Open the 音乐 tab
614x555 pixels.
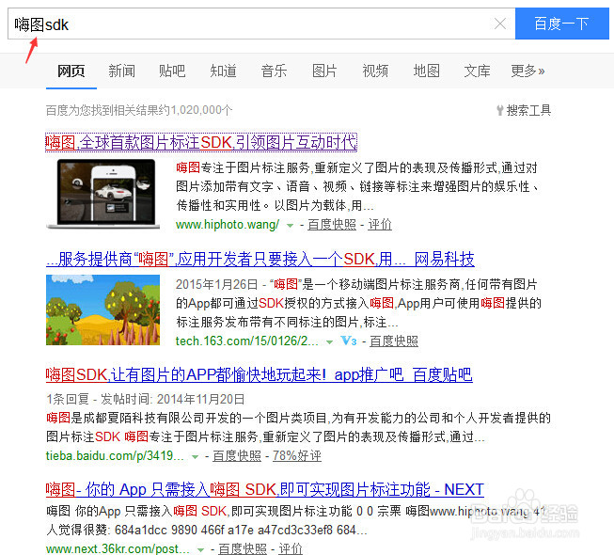click(275, 71)
